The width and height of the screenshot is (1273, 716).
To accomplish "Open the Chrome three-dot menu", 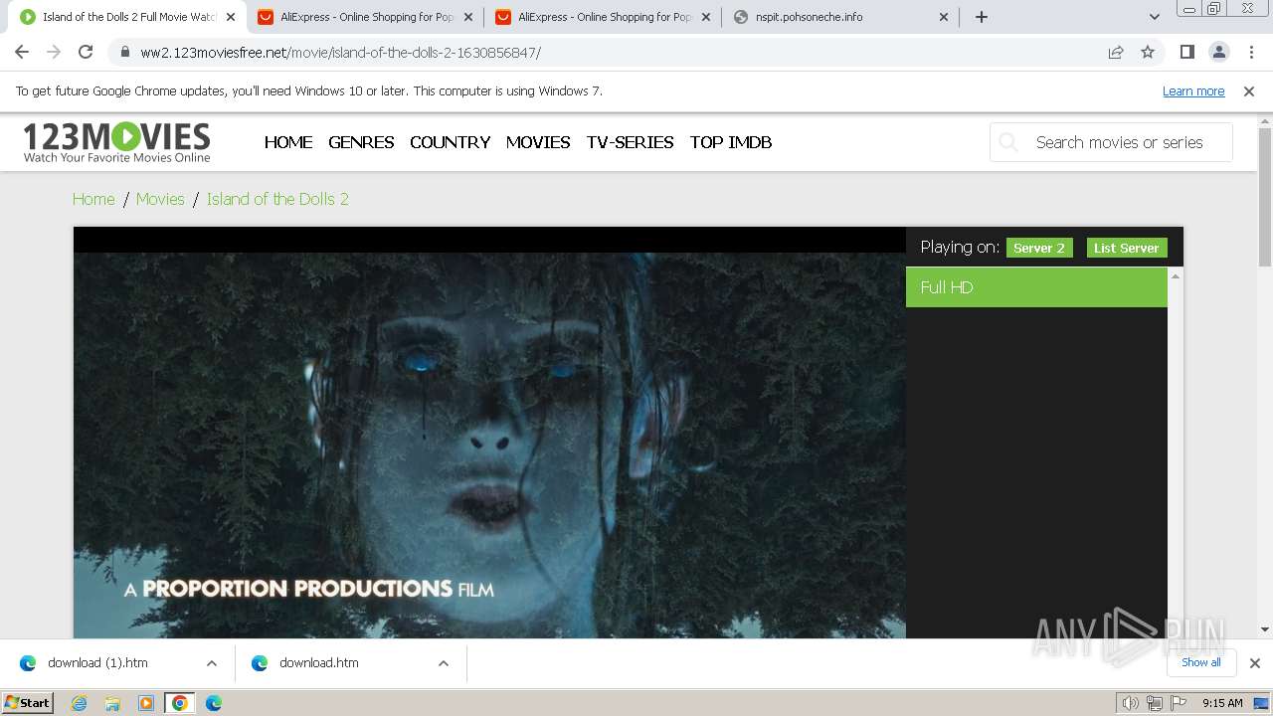I will click(x=1251, y=52).
